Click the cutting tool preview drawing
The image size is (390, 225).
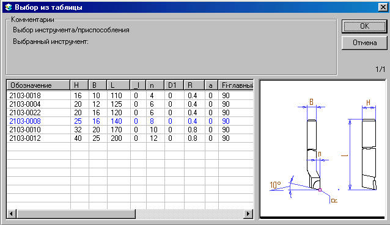coord(322,149)
